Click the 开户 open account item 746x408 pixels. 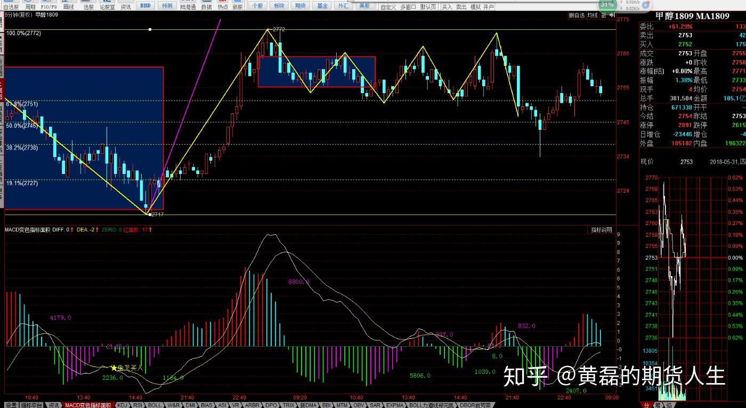click(x=489, y=7)
